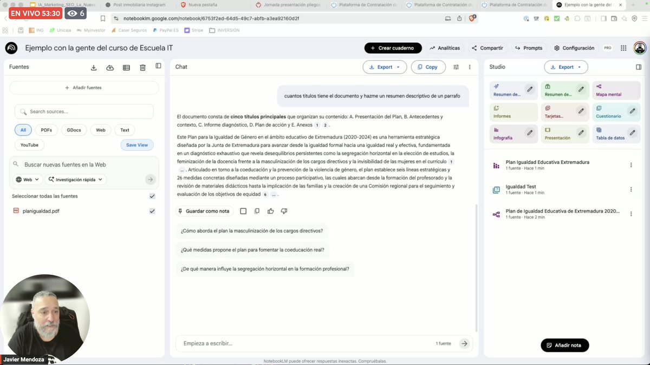Open the Export dropdown in the Chat panel
This screenshot has width=650, height=365.
(384, 67)
